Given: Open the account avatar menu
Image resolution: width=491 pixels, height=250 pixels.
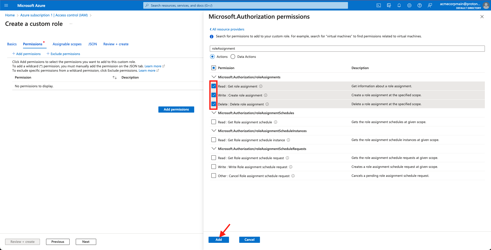Looking at the screenshot, I should 486,5.
